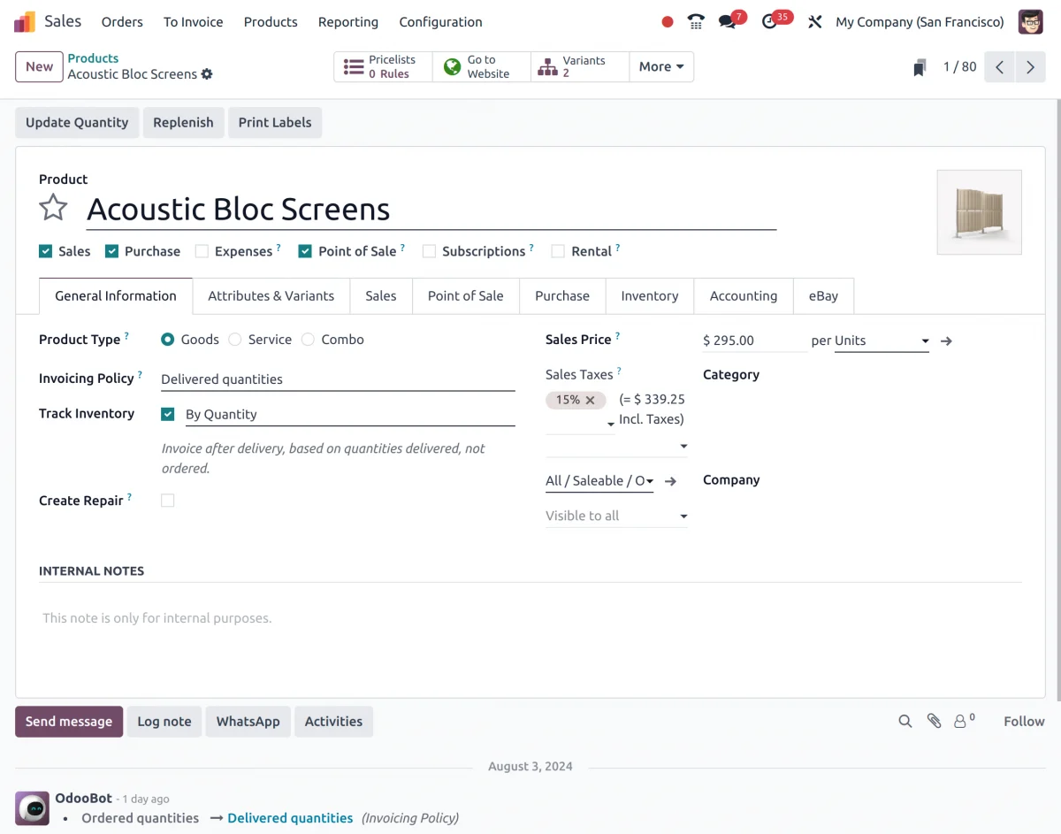Open the Visible to all dropdown
1061x834 pixels.
pos(615,515)
